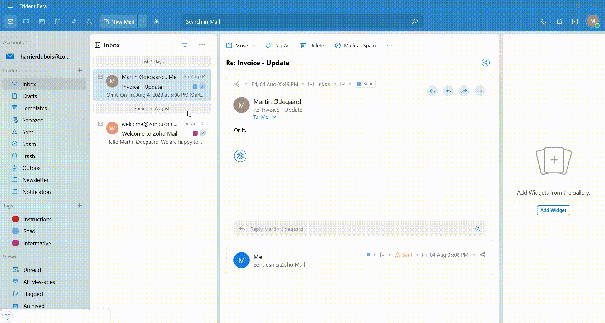Click the notifications bell icon
This screenshot has width=605, height=323.
tap(559, 22)
